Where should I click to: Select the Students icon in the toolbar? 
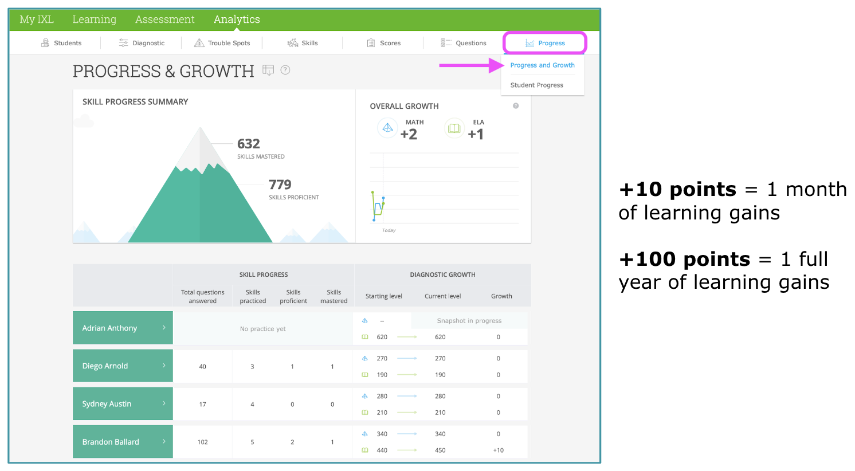tap(44, 42)
